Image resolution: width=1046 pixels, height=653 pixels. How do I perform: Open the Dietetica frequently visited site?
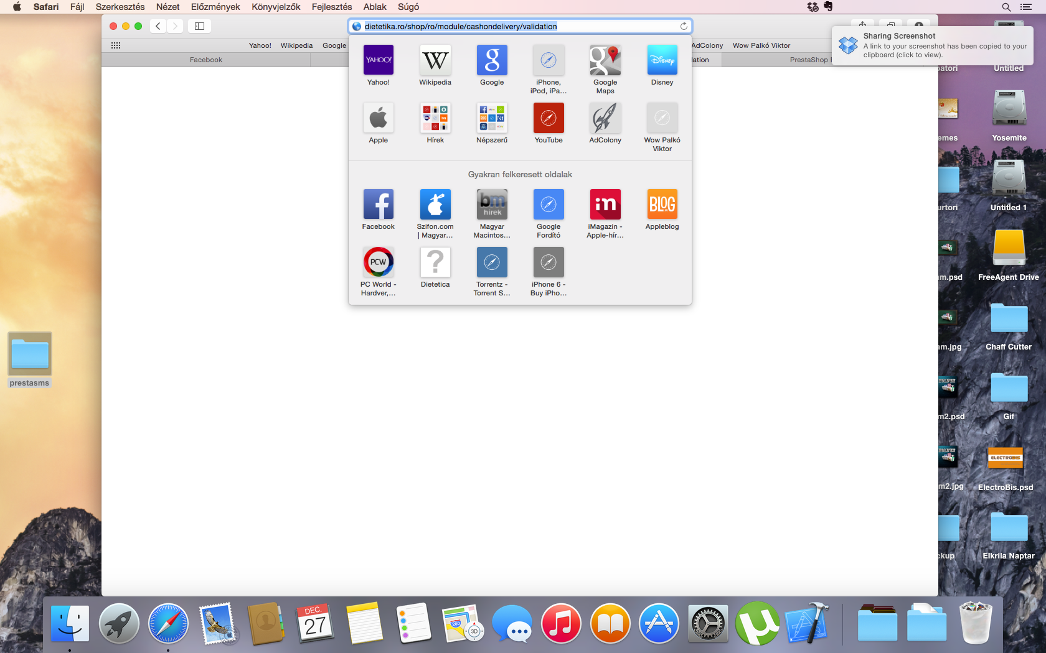(x=435, y=262)
